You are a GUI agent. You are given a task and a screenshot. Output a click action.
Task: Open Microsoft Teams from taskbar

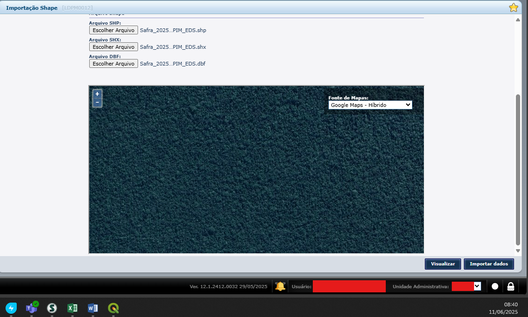(x=32, y=308)
